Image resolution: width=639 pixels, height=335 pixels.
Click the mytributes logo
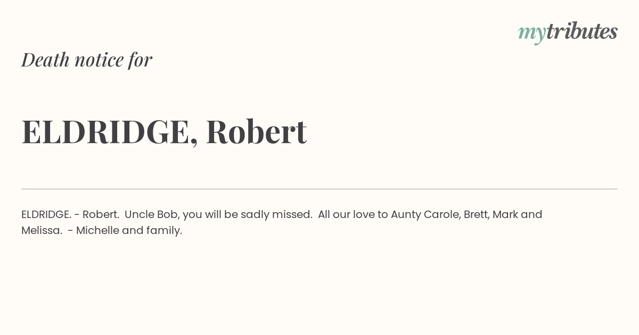point(568,32)
